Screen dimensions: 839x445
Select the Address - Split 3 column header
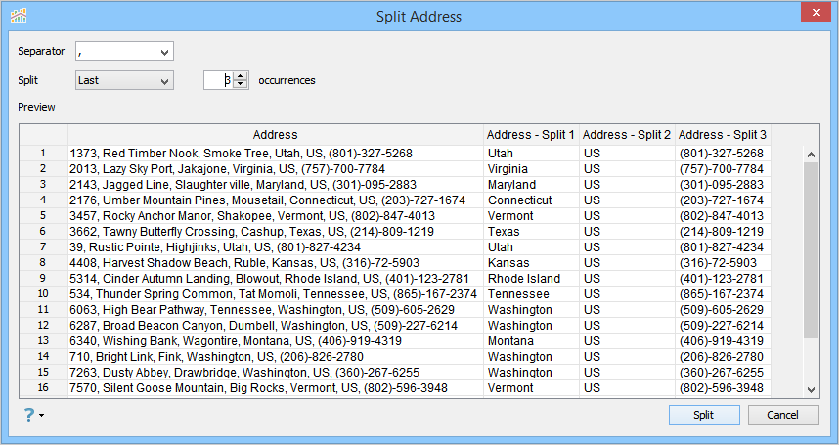point(723,135)
